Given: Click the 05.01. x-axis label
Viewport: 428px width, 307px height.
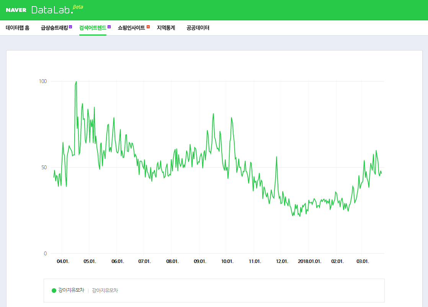Looking at the screenshot, I should [x=90, y=261].
